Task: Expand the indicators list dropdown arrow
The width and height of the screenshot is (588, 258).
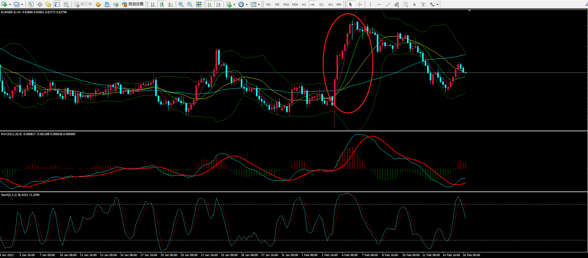Action: coord(234,4)
